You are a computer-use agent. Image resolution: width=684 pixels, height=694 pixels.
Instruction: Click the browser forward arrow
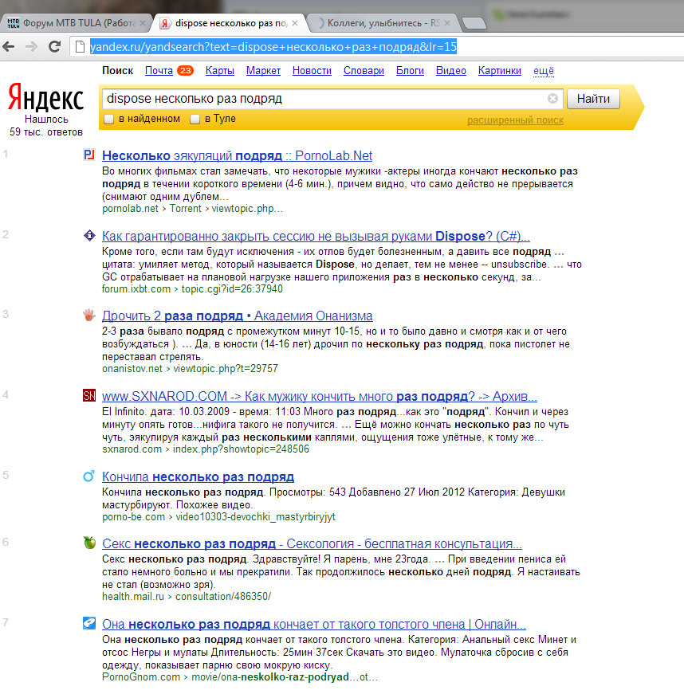(31, 46)
